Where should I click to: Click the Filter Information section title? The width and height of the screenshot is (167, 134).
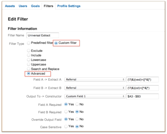[22, 29]
